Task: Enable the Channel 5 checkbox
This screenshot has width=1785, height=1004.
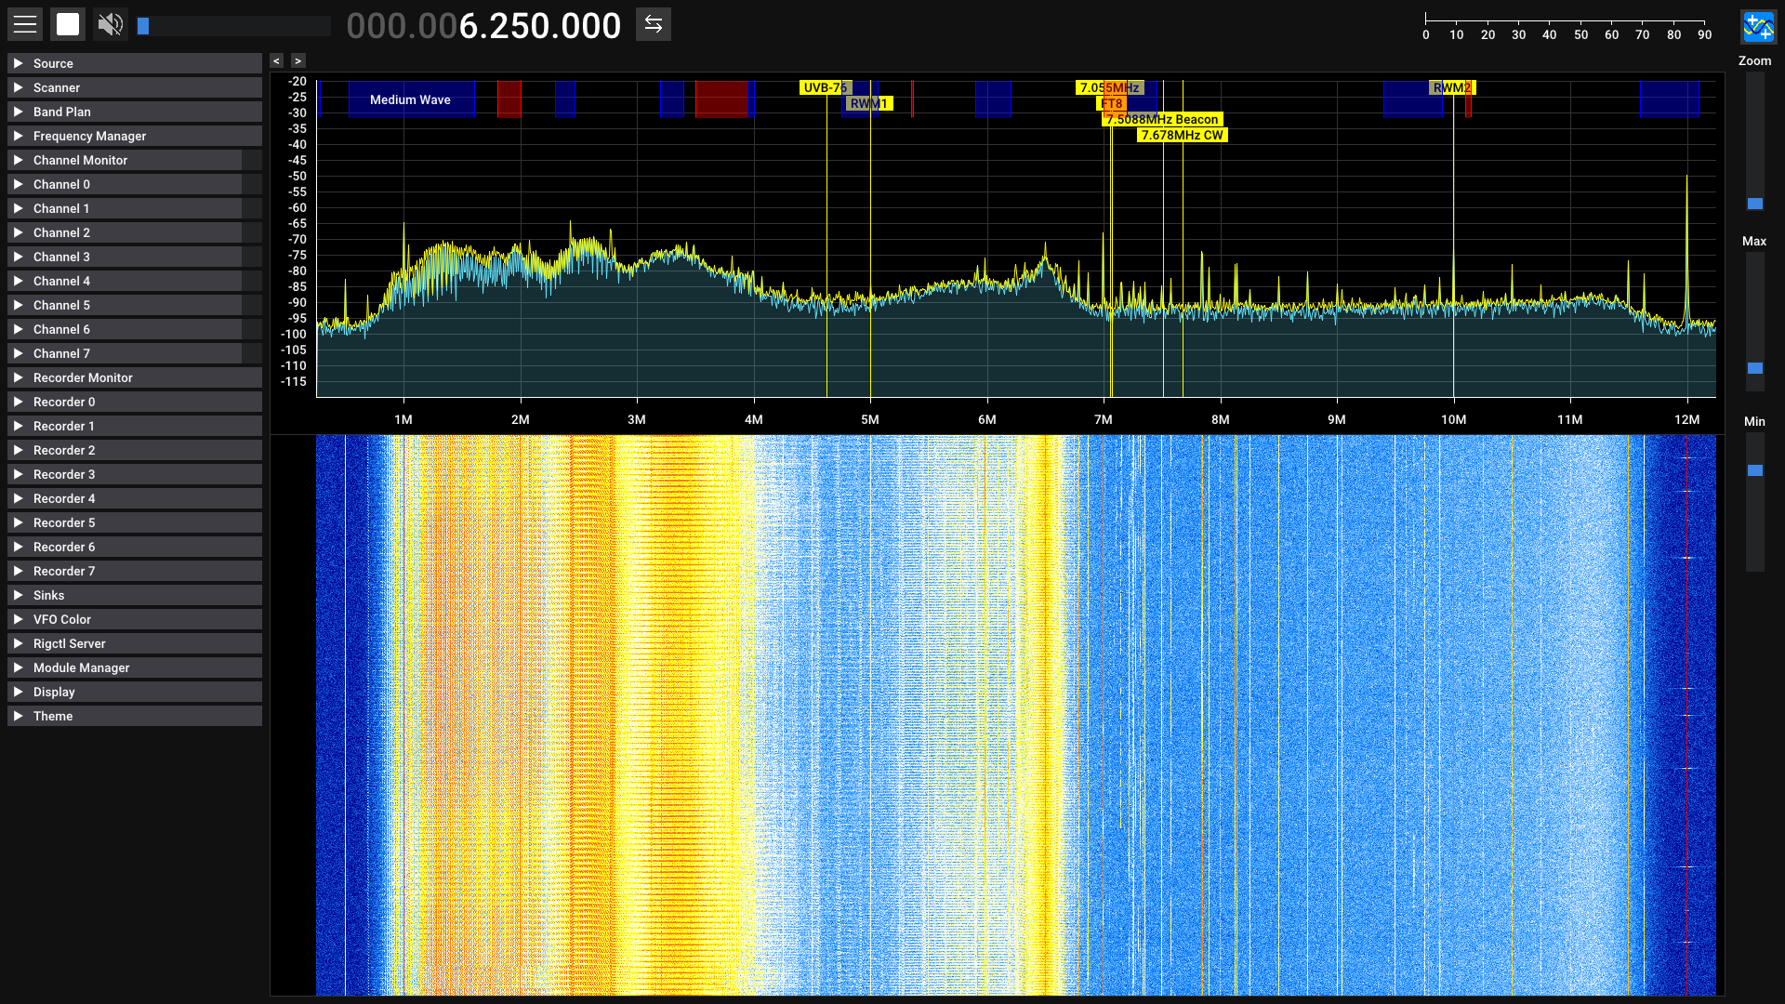Action: tap(252, 306)
